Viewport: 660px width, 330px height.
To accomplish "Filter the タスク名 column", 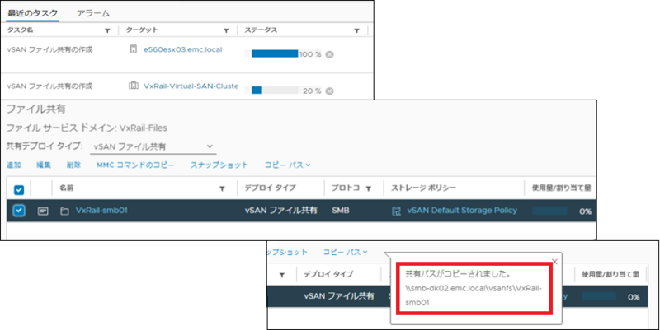I will 107,30.
